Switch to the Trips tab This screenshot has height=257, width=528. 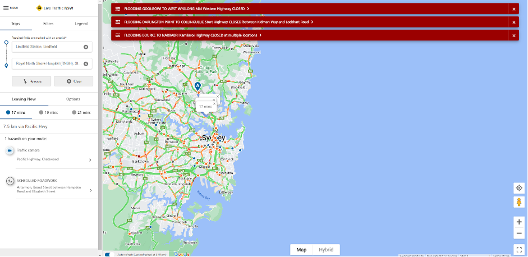pos(16,24)
